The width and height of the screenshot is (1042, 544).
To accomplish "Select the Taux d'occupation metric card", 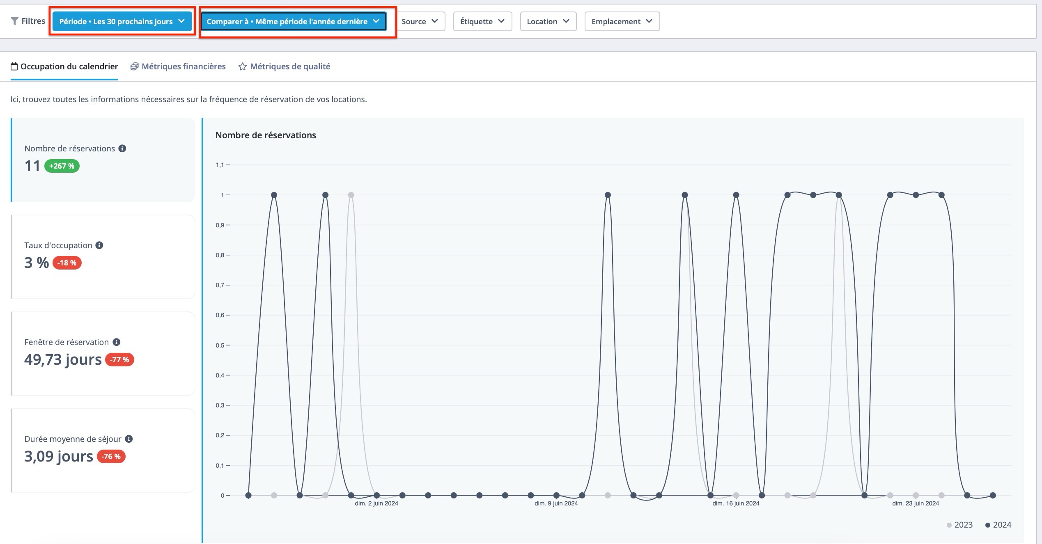I will pyautogui.click(x=103, y=257).
